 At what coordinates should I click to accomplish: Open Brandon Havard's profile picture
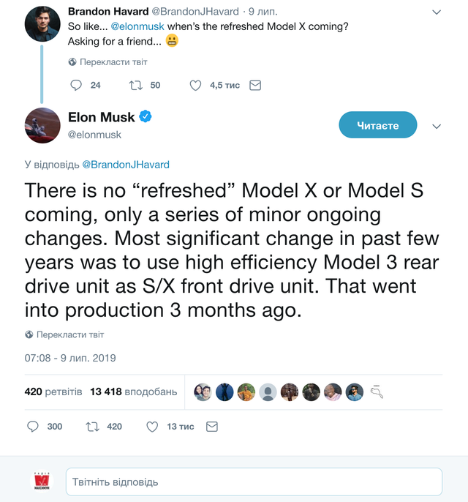coord(42,24)
